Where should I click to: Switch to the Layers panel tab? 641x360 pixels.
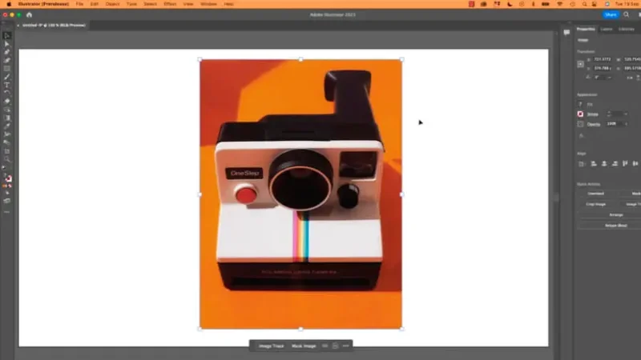point(607,30)
